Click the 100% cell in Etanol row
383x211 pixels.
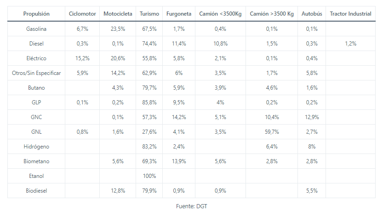click(x=149, y=176)
